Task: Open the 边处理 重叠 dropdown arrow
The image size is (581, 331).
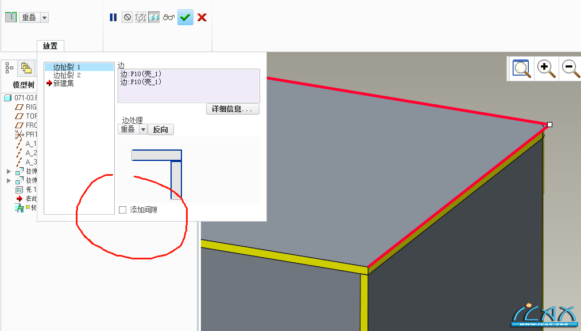Action: point(143,129)
